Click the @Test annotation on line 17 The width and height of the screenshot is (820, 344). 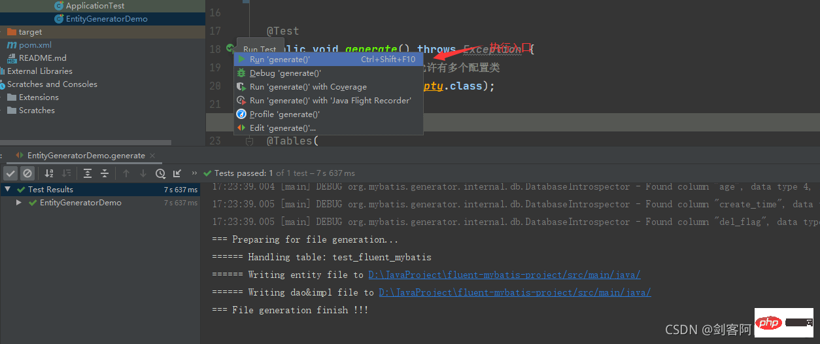coord(282,31)
